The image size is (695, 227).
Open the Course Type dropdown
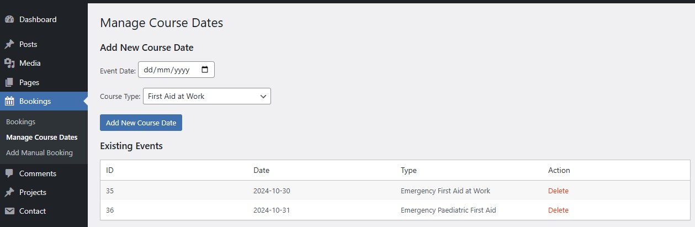(206, 96)
